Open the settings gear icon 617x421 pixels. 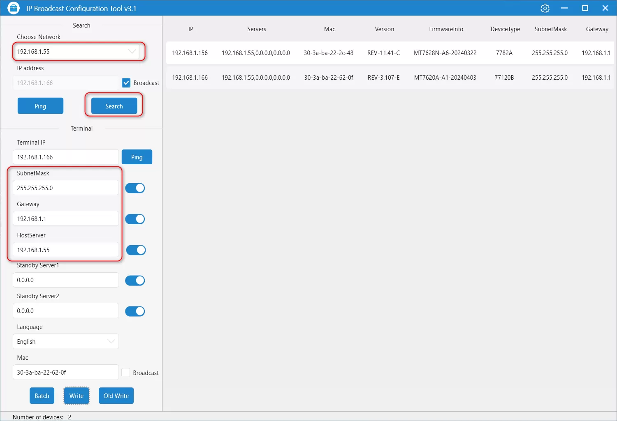[x=545, y=8]
